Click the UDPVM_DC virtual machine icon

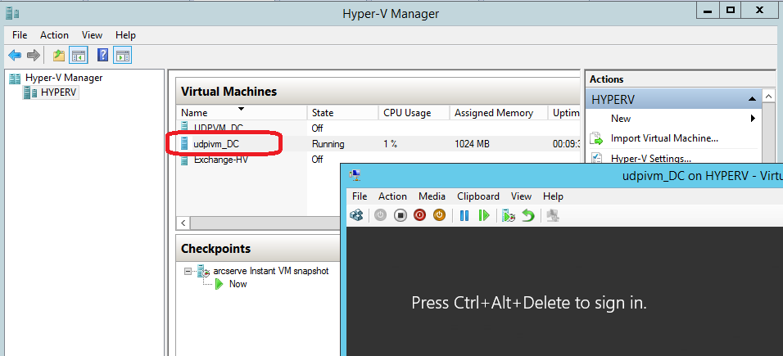[185, 127]
